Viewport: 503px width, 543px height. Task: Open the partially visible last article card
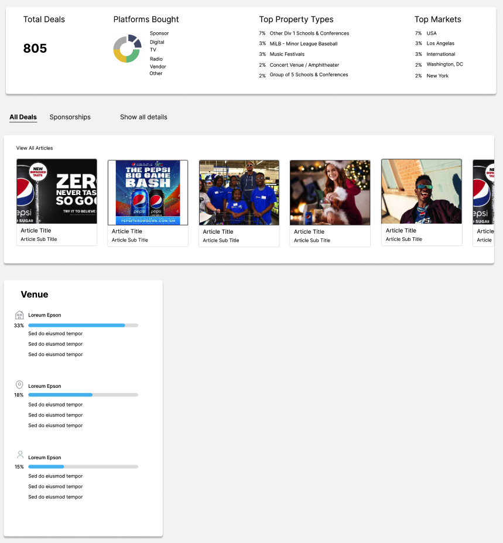pos(484,203)
